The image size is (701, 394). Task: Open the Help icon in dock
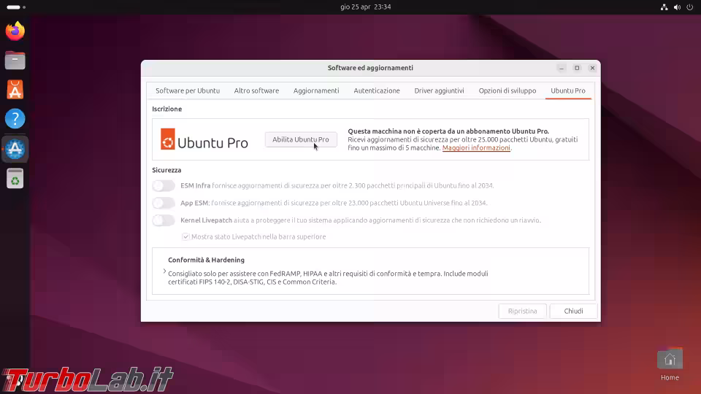15,119
